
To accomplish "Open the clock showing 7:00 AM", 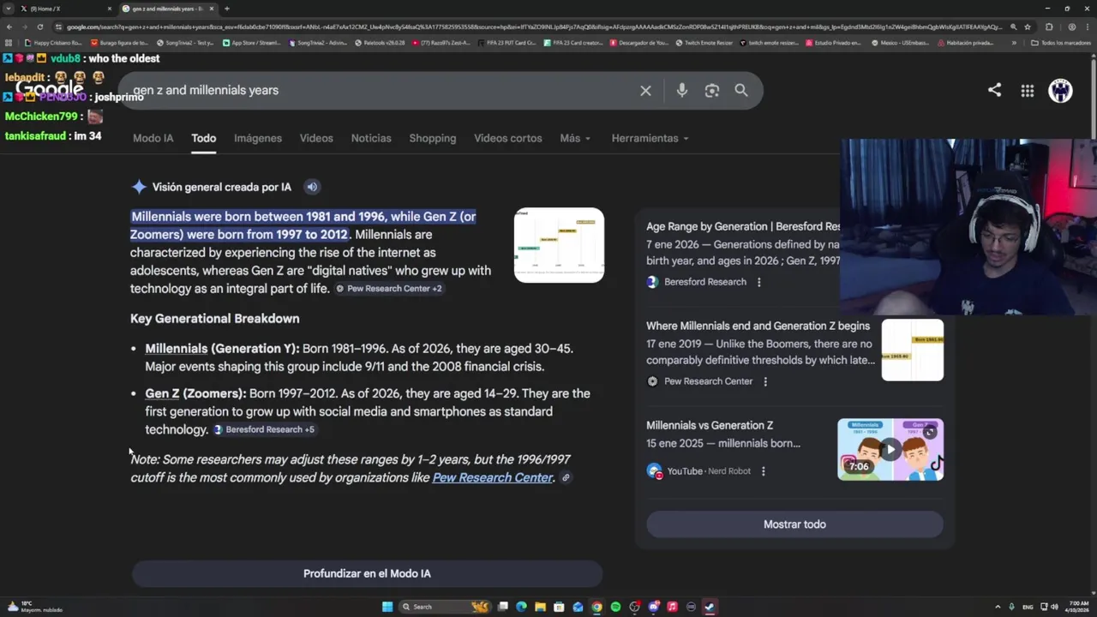I will coord(1076,607).
